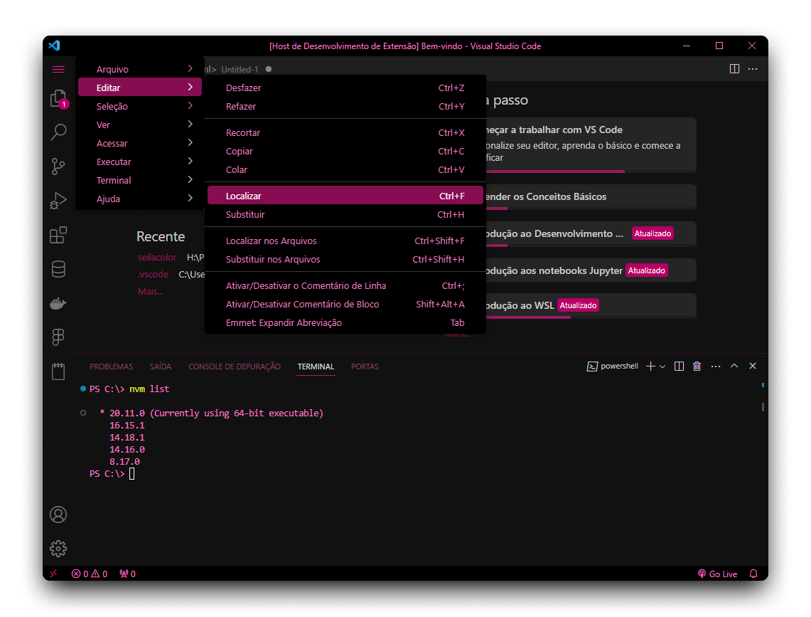Split the terminal panel

click(x=679, y=366)
